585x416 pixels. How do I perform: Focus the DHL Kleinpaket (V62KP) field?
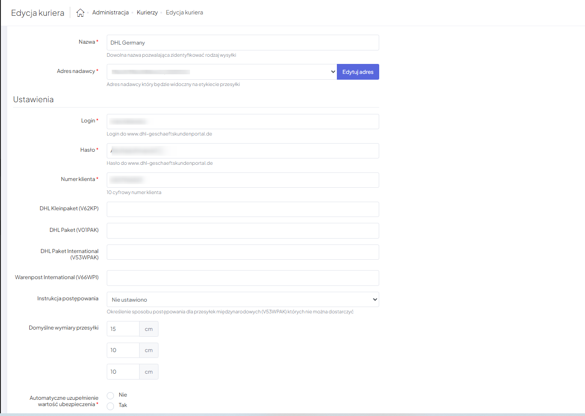243,209
